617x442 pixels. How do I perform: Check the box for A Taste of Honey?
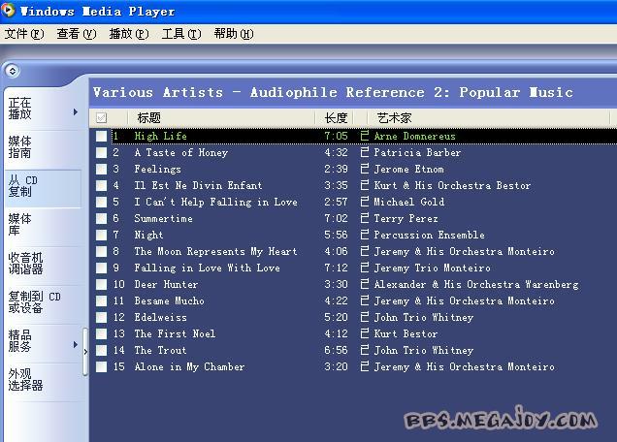click(x=101, y=152)
